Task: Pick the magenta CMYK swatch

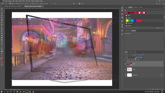Action: [137, 21]
